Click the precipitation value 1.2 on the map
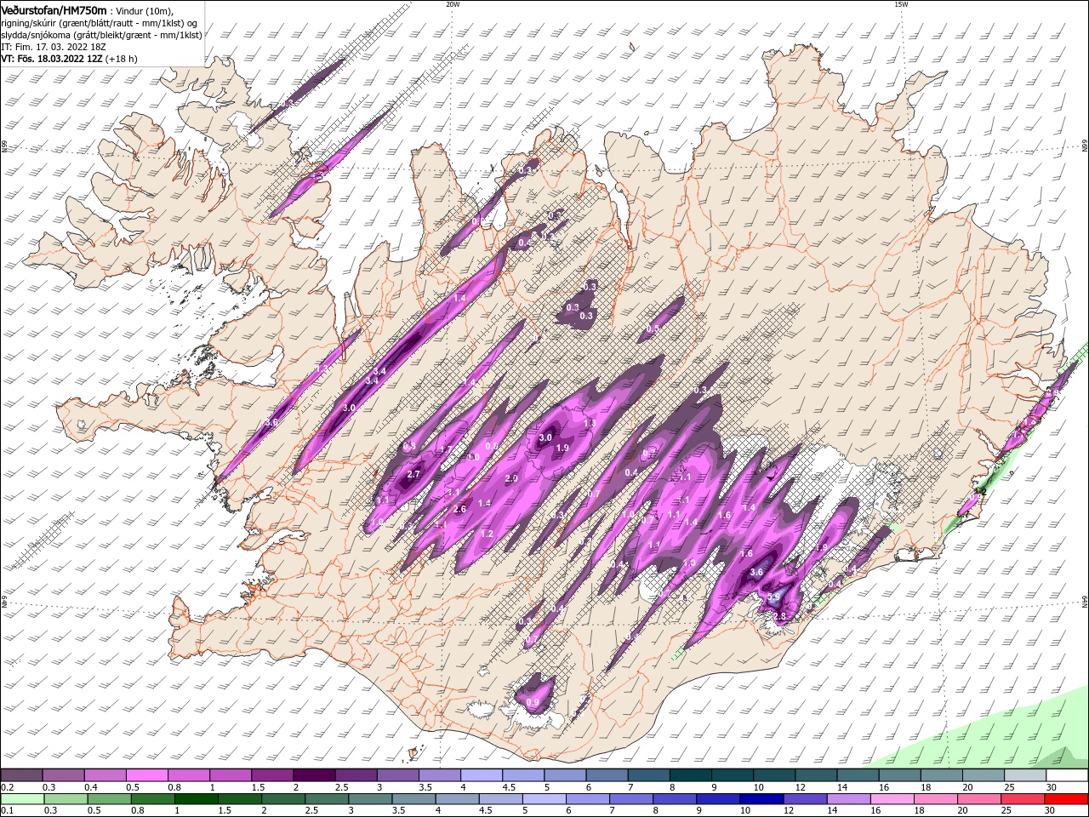The width and height of the screenshot is (1089, 817). 487,534
